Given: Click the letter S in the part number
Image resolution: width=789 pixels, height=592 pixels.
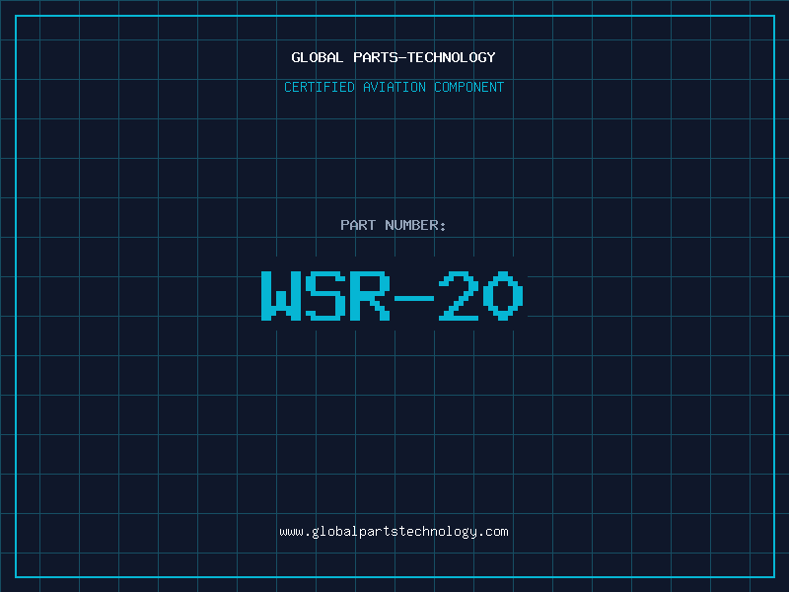Looking at the screenshot, I should (x=325, y=296).
